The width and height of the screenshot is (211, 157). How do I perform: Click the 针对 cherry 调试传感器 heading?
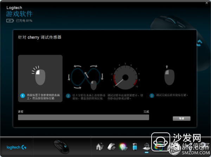pos(40,37)
